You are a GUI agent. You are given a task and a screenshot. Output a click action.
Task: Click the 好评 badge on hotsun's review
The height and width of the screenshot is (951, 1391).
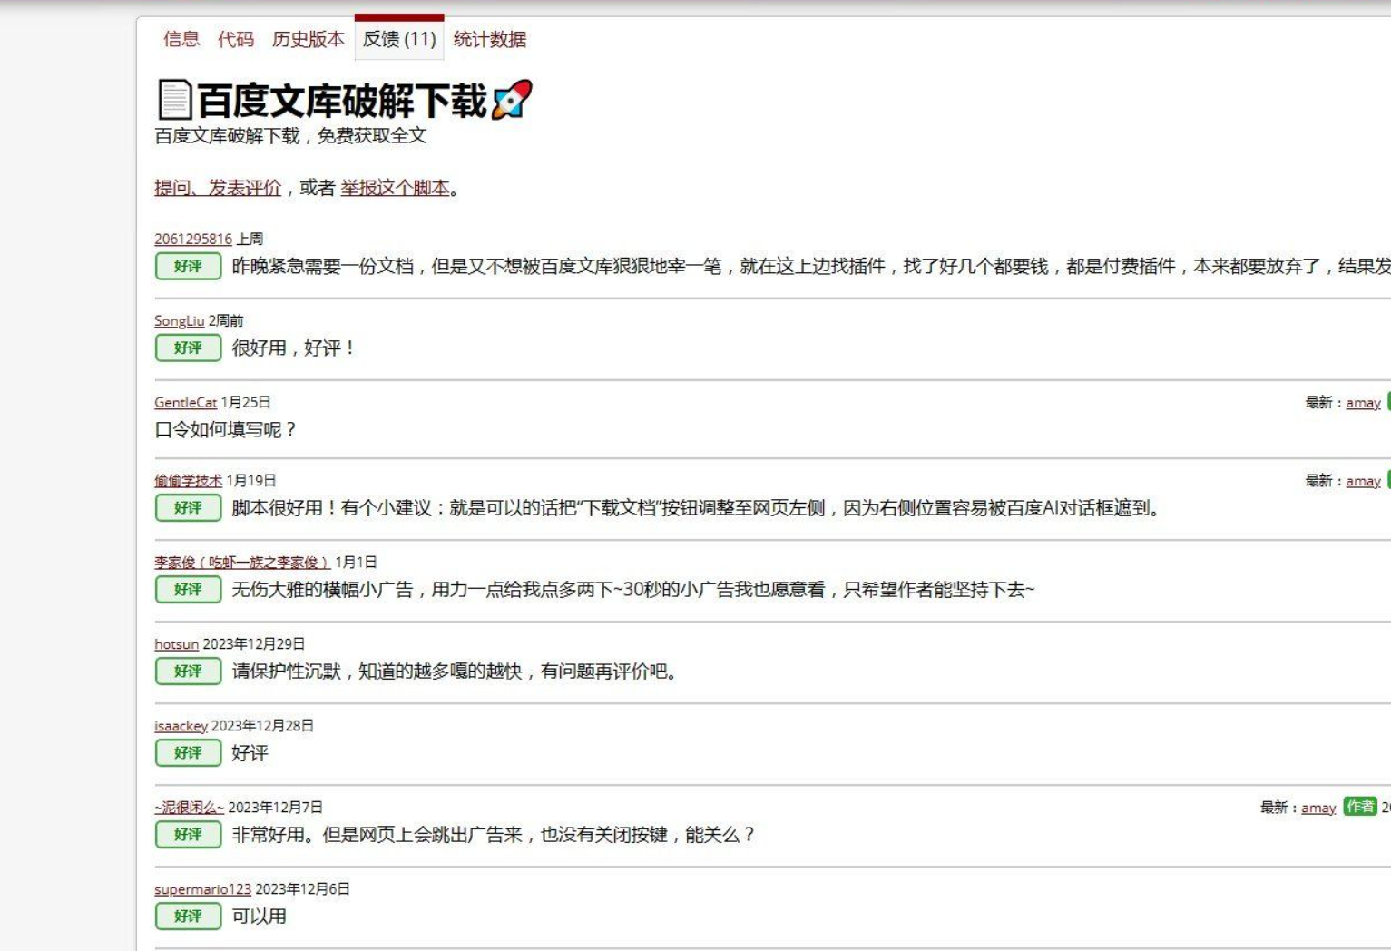188,672
